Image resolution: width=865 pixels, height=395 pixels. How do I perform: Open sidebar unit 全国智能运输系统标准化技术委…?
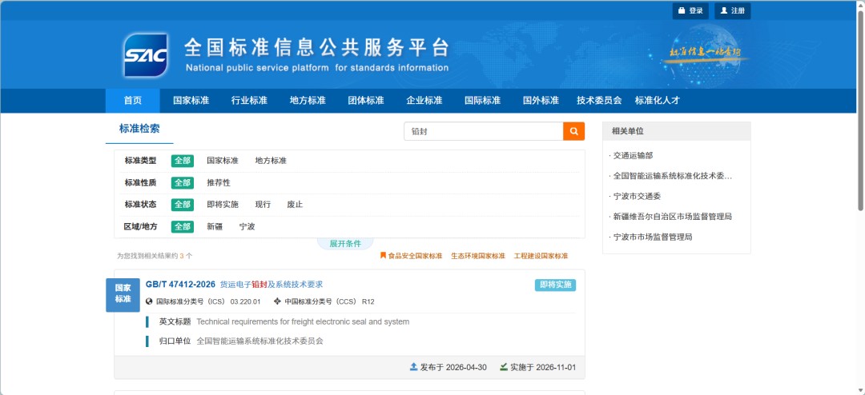(673, 176)
